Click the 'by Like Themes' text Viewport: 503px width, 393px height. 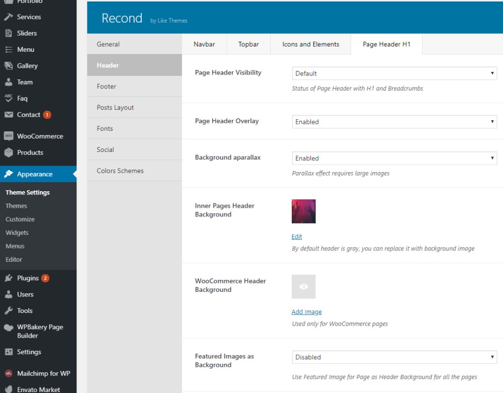(169, 21)
